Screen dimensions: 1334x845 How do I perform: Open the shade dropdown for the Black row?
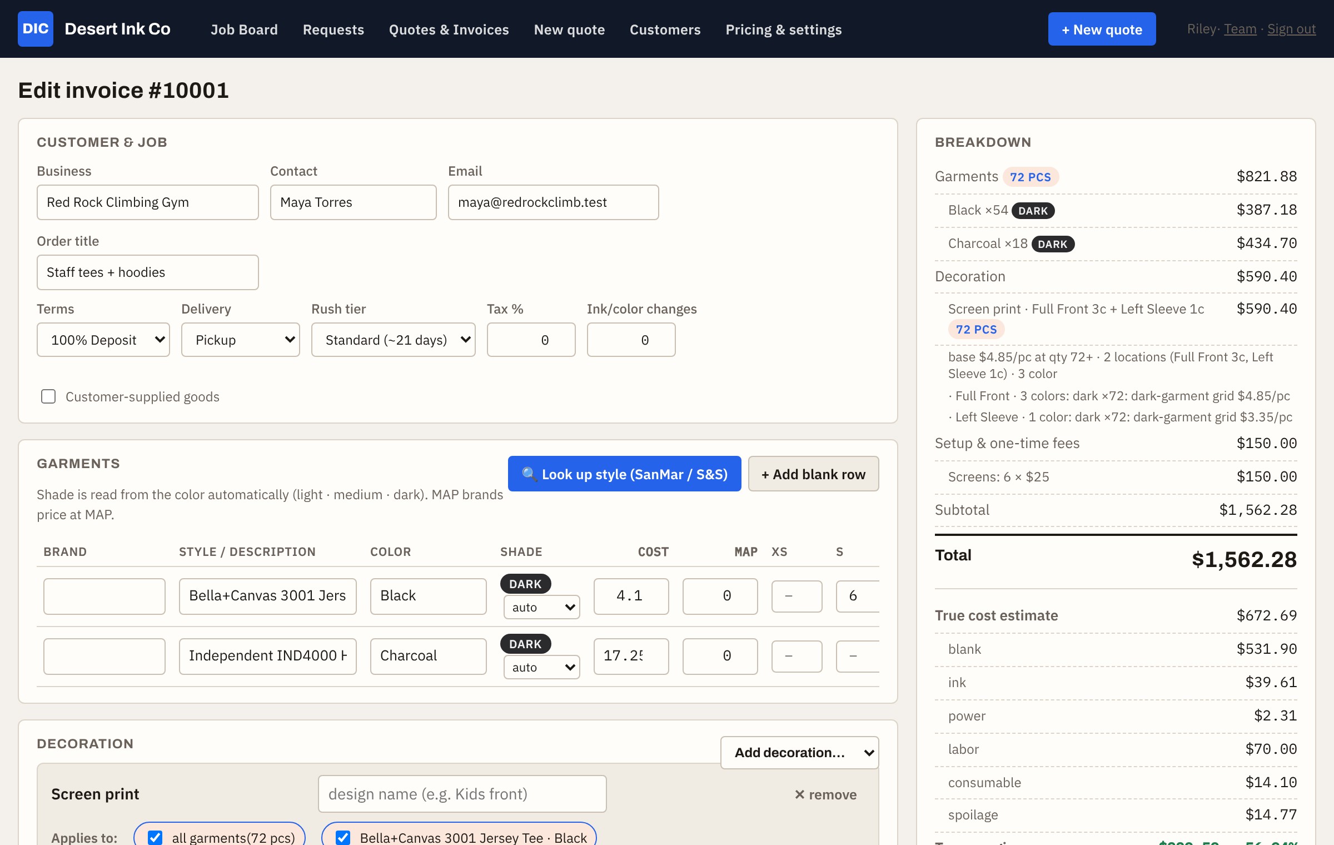(542, 607)
